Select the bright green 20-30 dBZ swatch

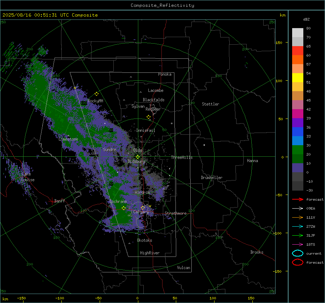point(298,150)
